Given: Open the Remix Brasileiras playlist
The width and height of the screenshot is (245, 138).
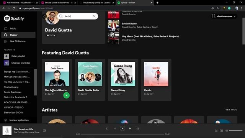Looking at the screenshot, I should click(x=13, y=92).
